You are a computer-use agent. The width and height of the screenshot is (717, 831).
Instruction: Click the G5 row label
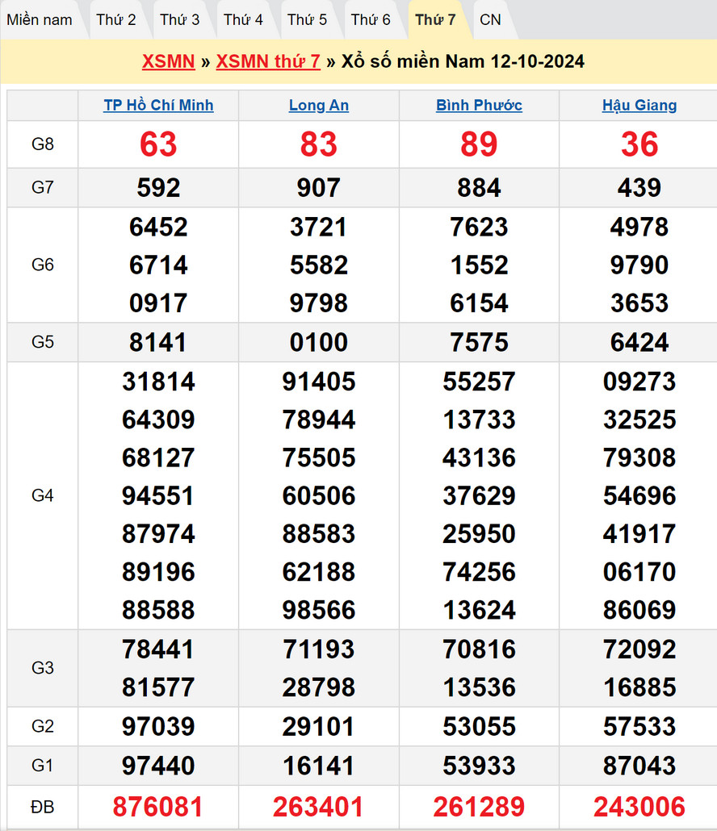click(43, 342)
